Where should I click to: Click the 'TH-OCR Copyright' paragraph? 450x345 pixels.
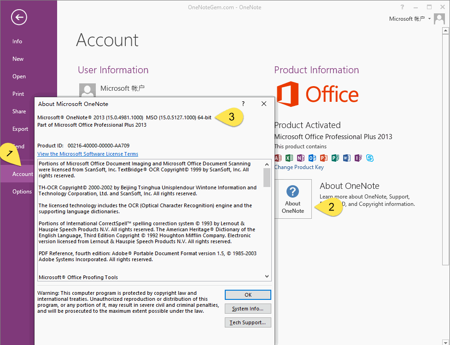pyautogui.click(x=147, y=191)
